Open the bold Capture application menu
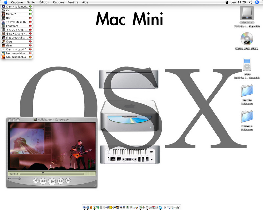 point(17,2)
